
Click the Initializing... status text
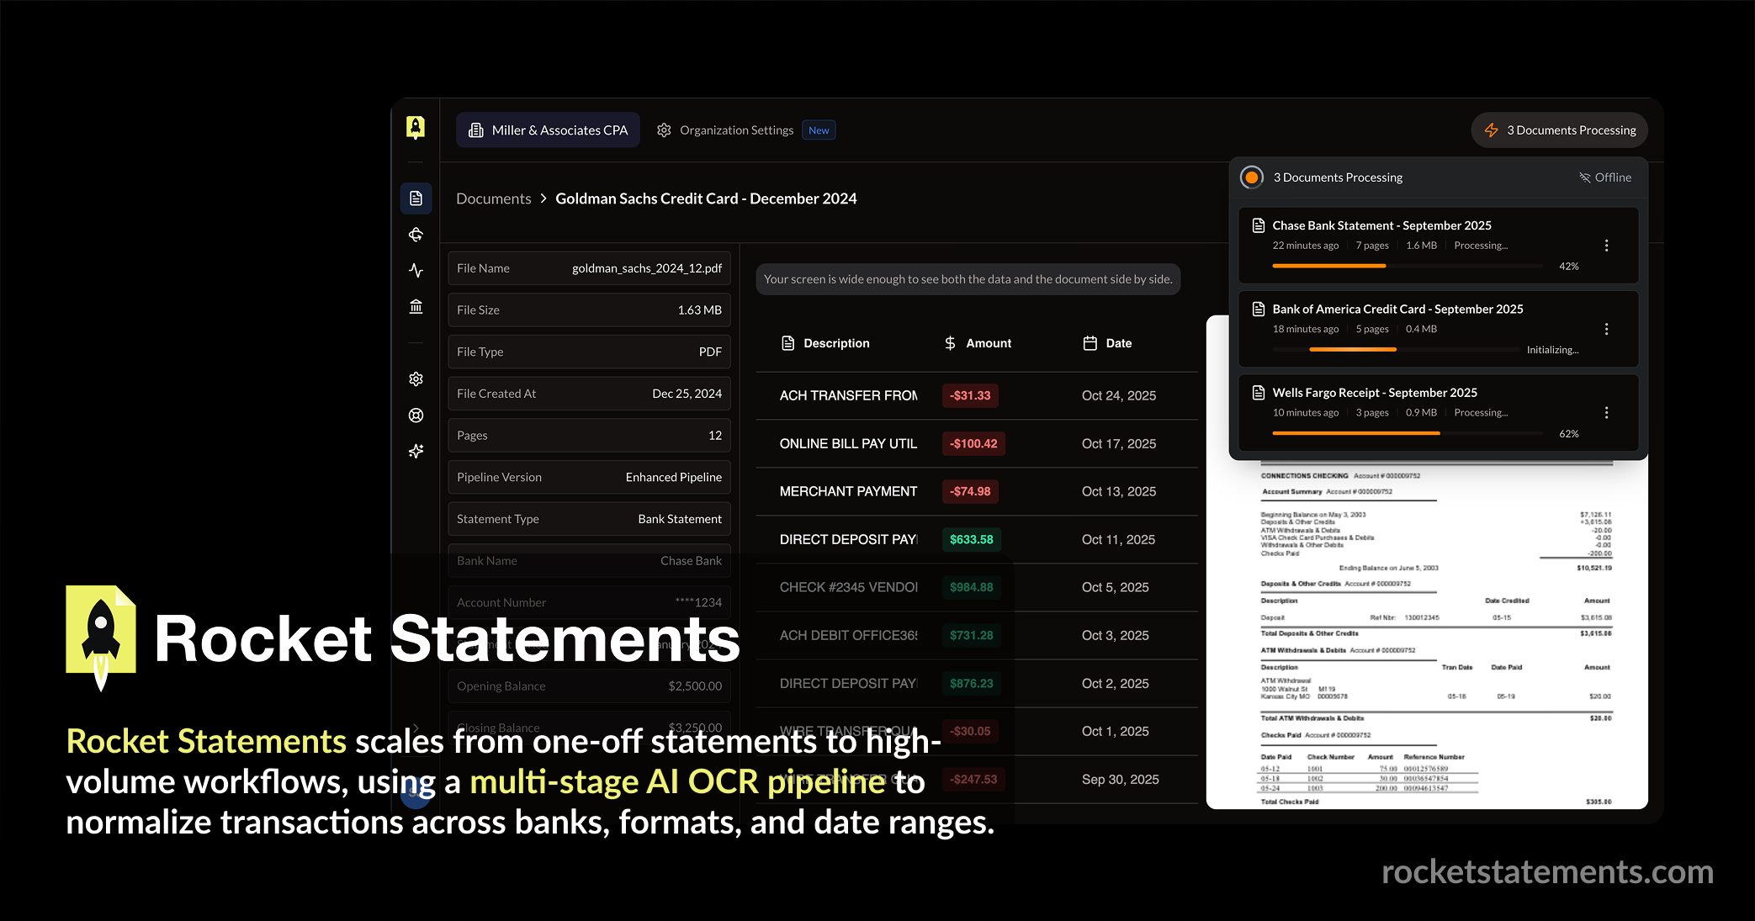tap(1552, 350)
